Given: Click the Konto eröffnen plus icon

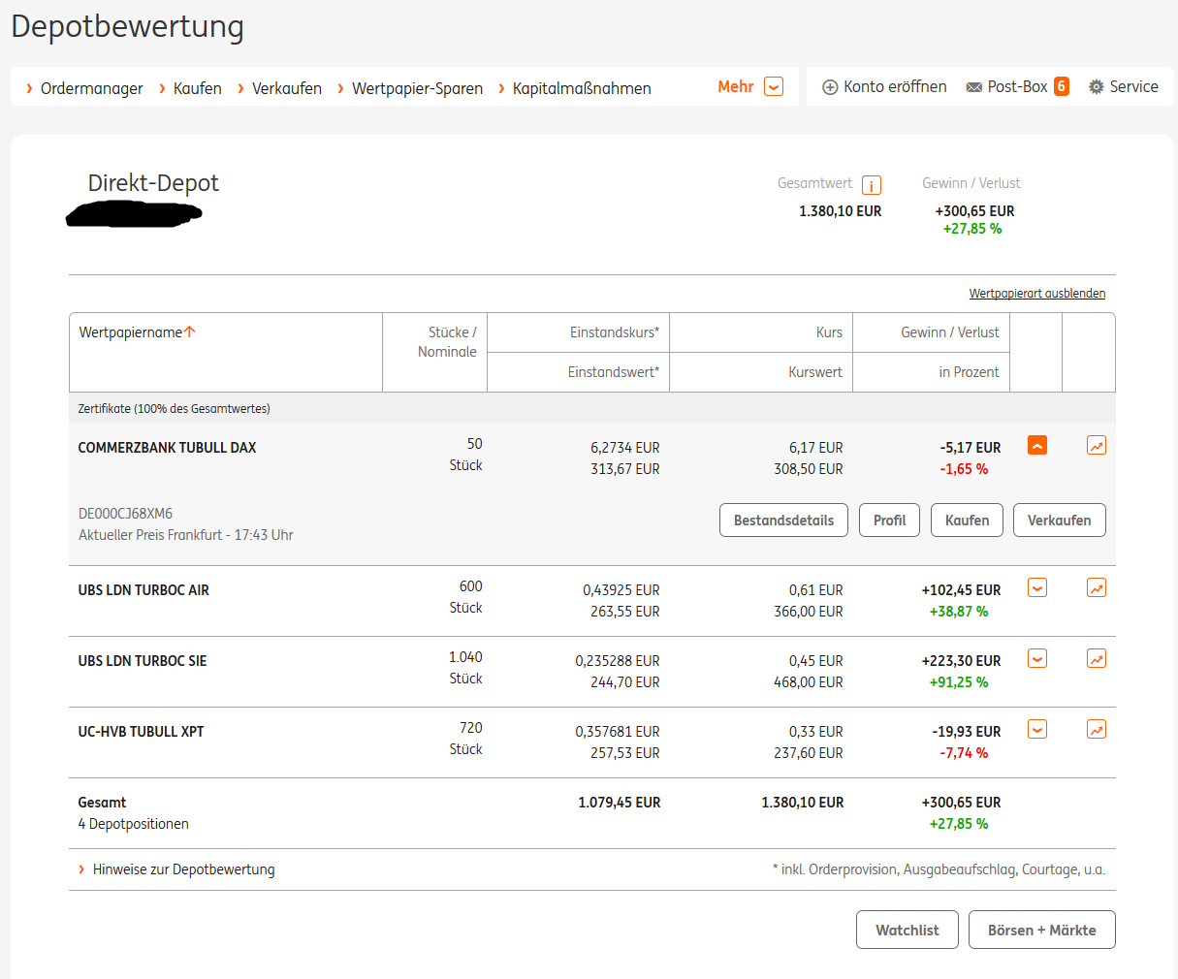Looking at the screenshot, I should (x=830, y=87).
